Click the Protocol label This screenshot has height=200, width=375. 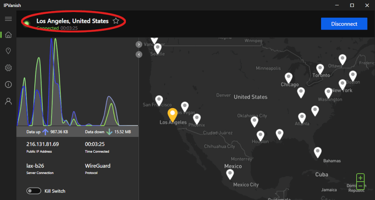coord(91,173)
